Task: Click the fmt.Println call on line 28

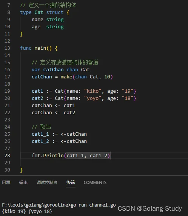Action: (x=71, y=156)
